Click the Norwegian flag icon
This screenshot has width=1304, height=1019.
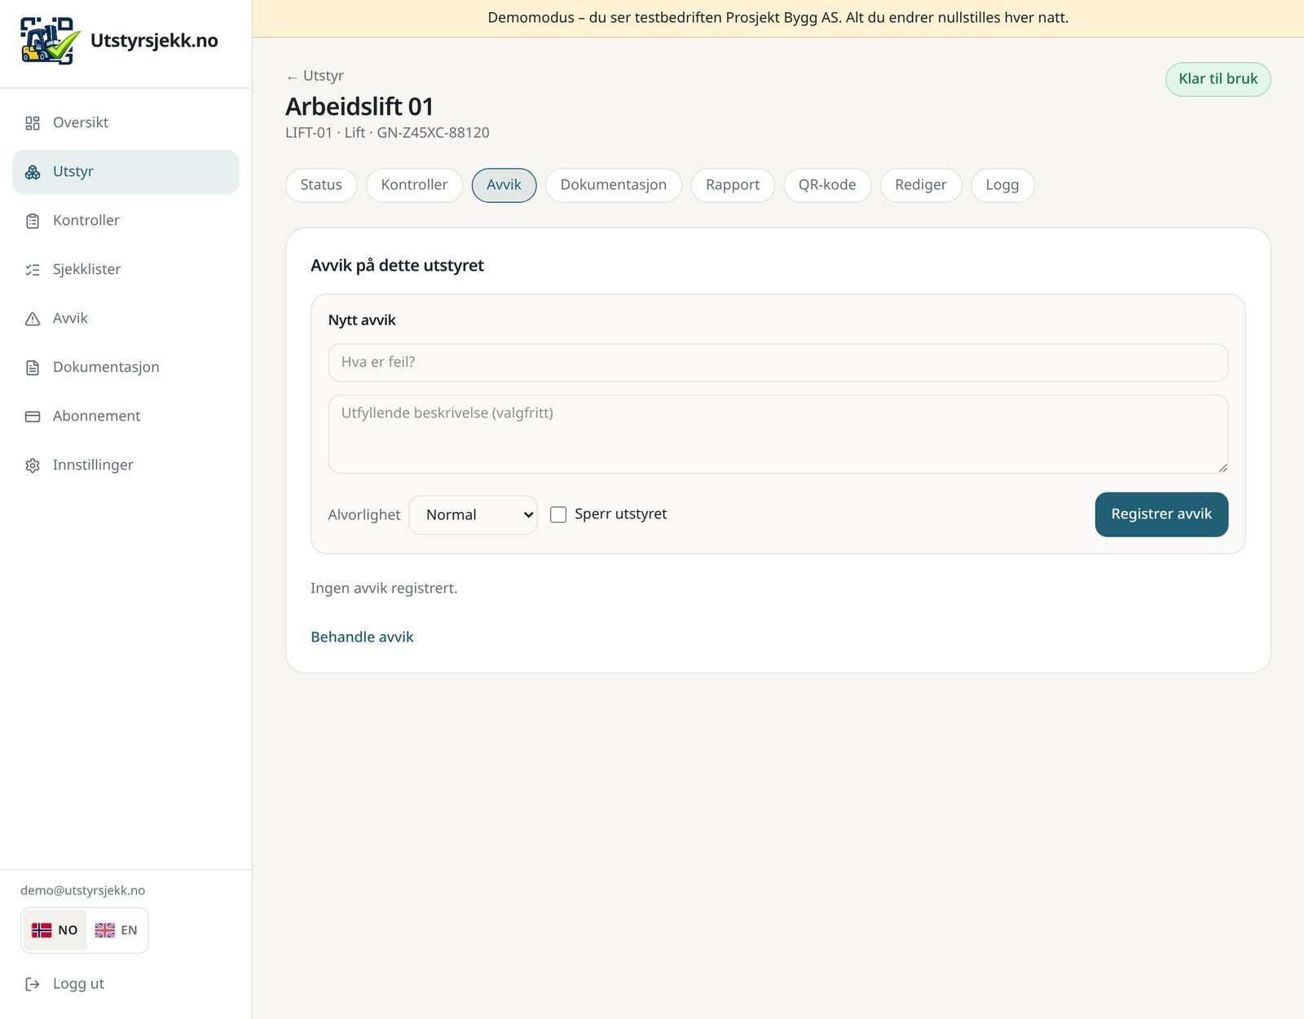point(42,930)
